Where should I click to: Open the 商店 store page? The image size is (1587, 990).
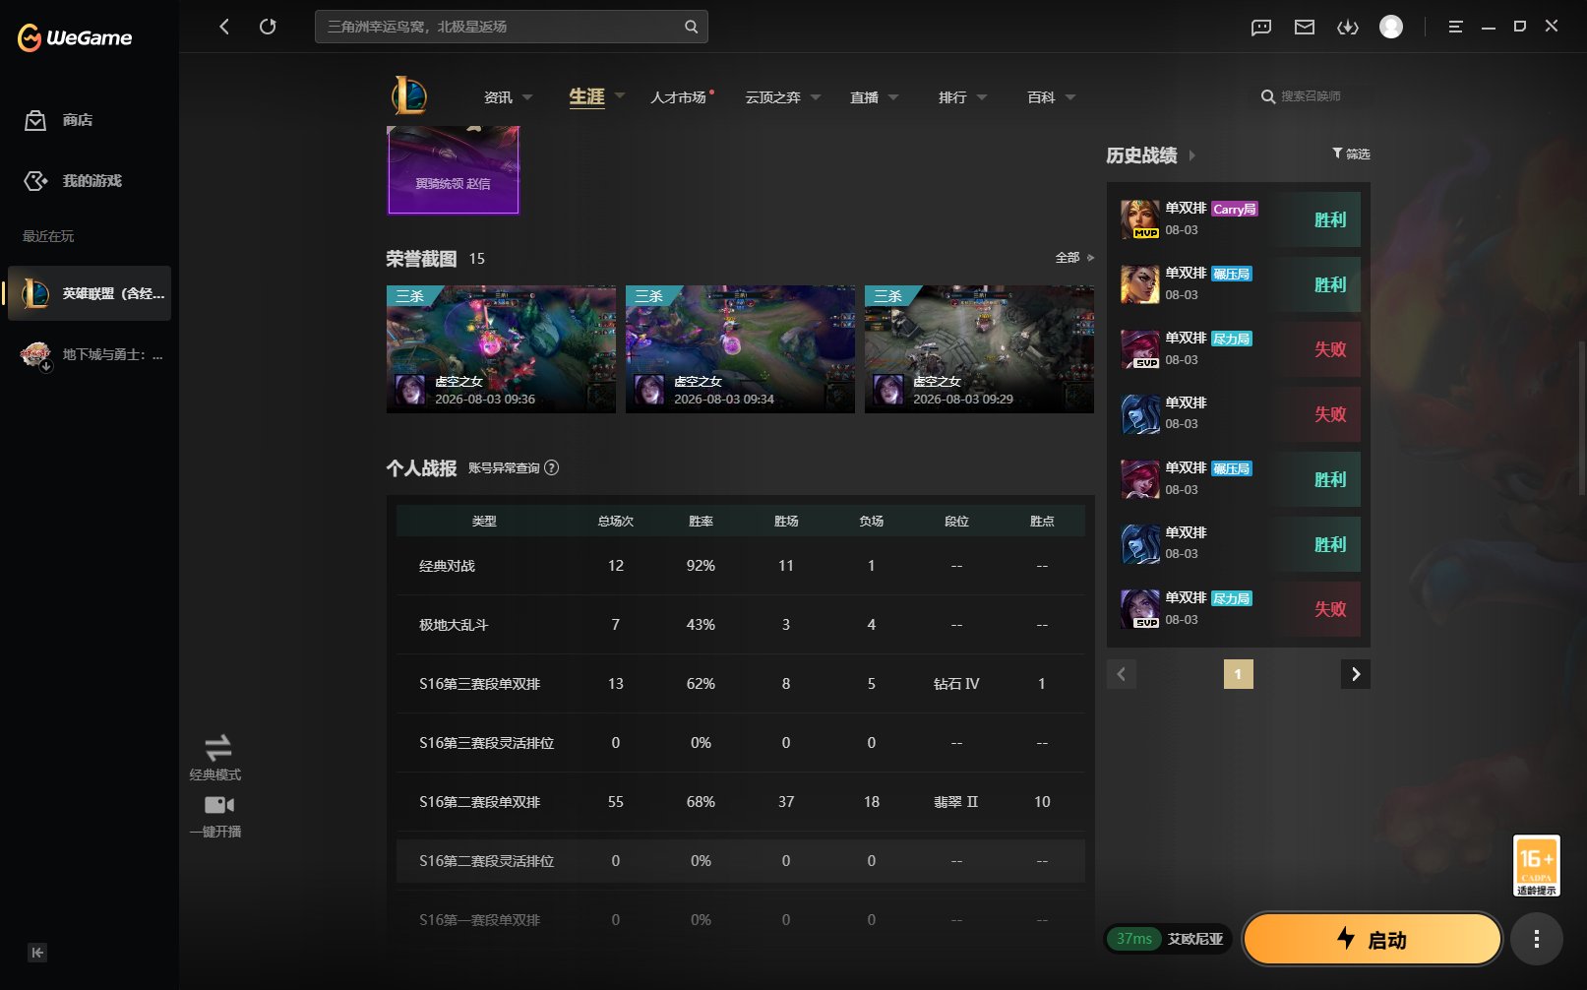point(59,120)
